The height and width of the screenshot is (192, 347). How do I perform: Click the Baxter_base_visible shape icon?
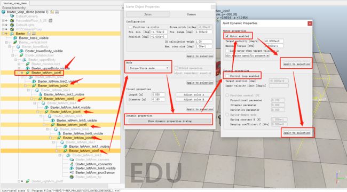(15, 38)
